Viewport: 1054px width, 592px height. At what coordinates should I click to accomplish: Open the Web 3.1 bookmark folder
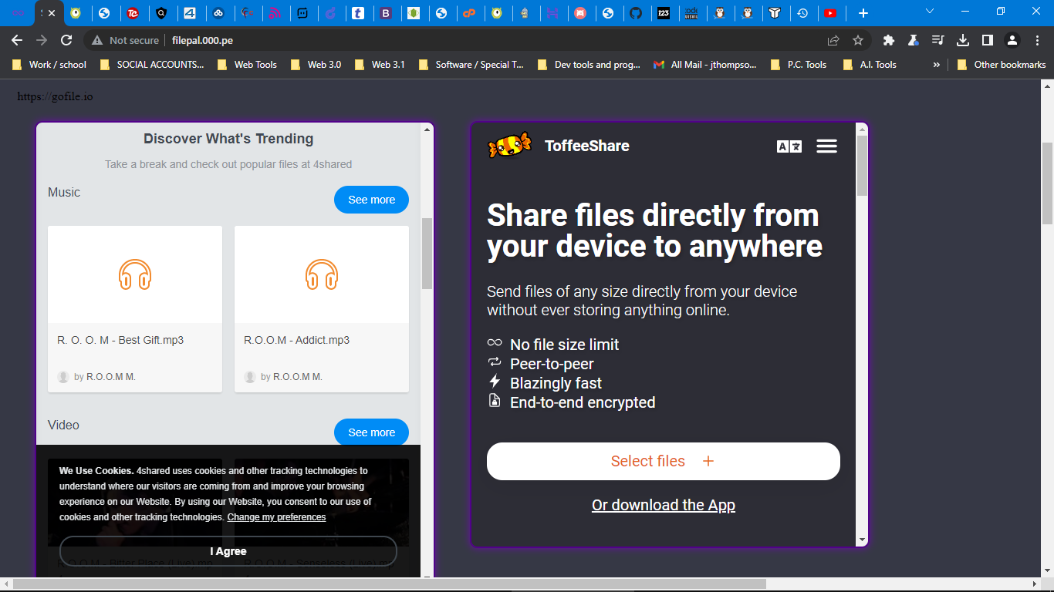point(380,65)
